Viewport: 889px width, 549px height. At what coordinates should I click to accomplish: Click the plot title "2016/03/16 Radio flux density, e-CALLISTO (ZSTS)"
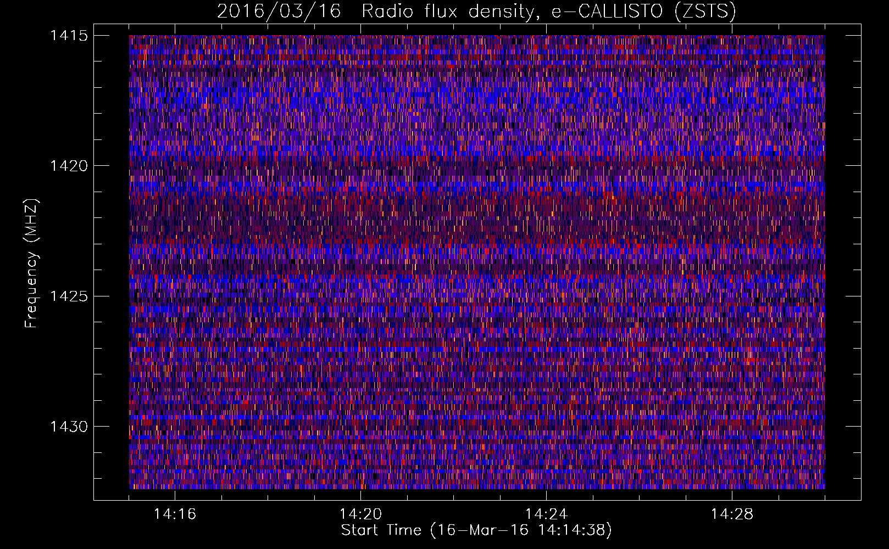point(476,12)
